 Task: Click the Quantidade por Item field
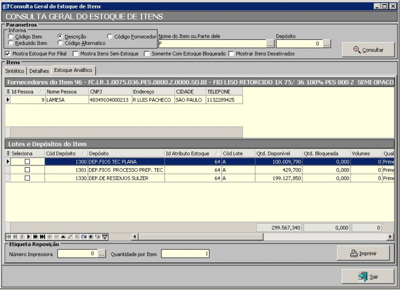click(185, 254)
